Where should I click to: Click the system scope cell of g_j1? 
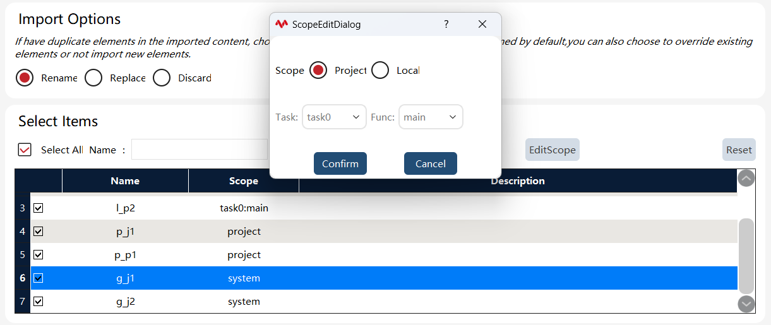point(244,278)
